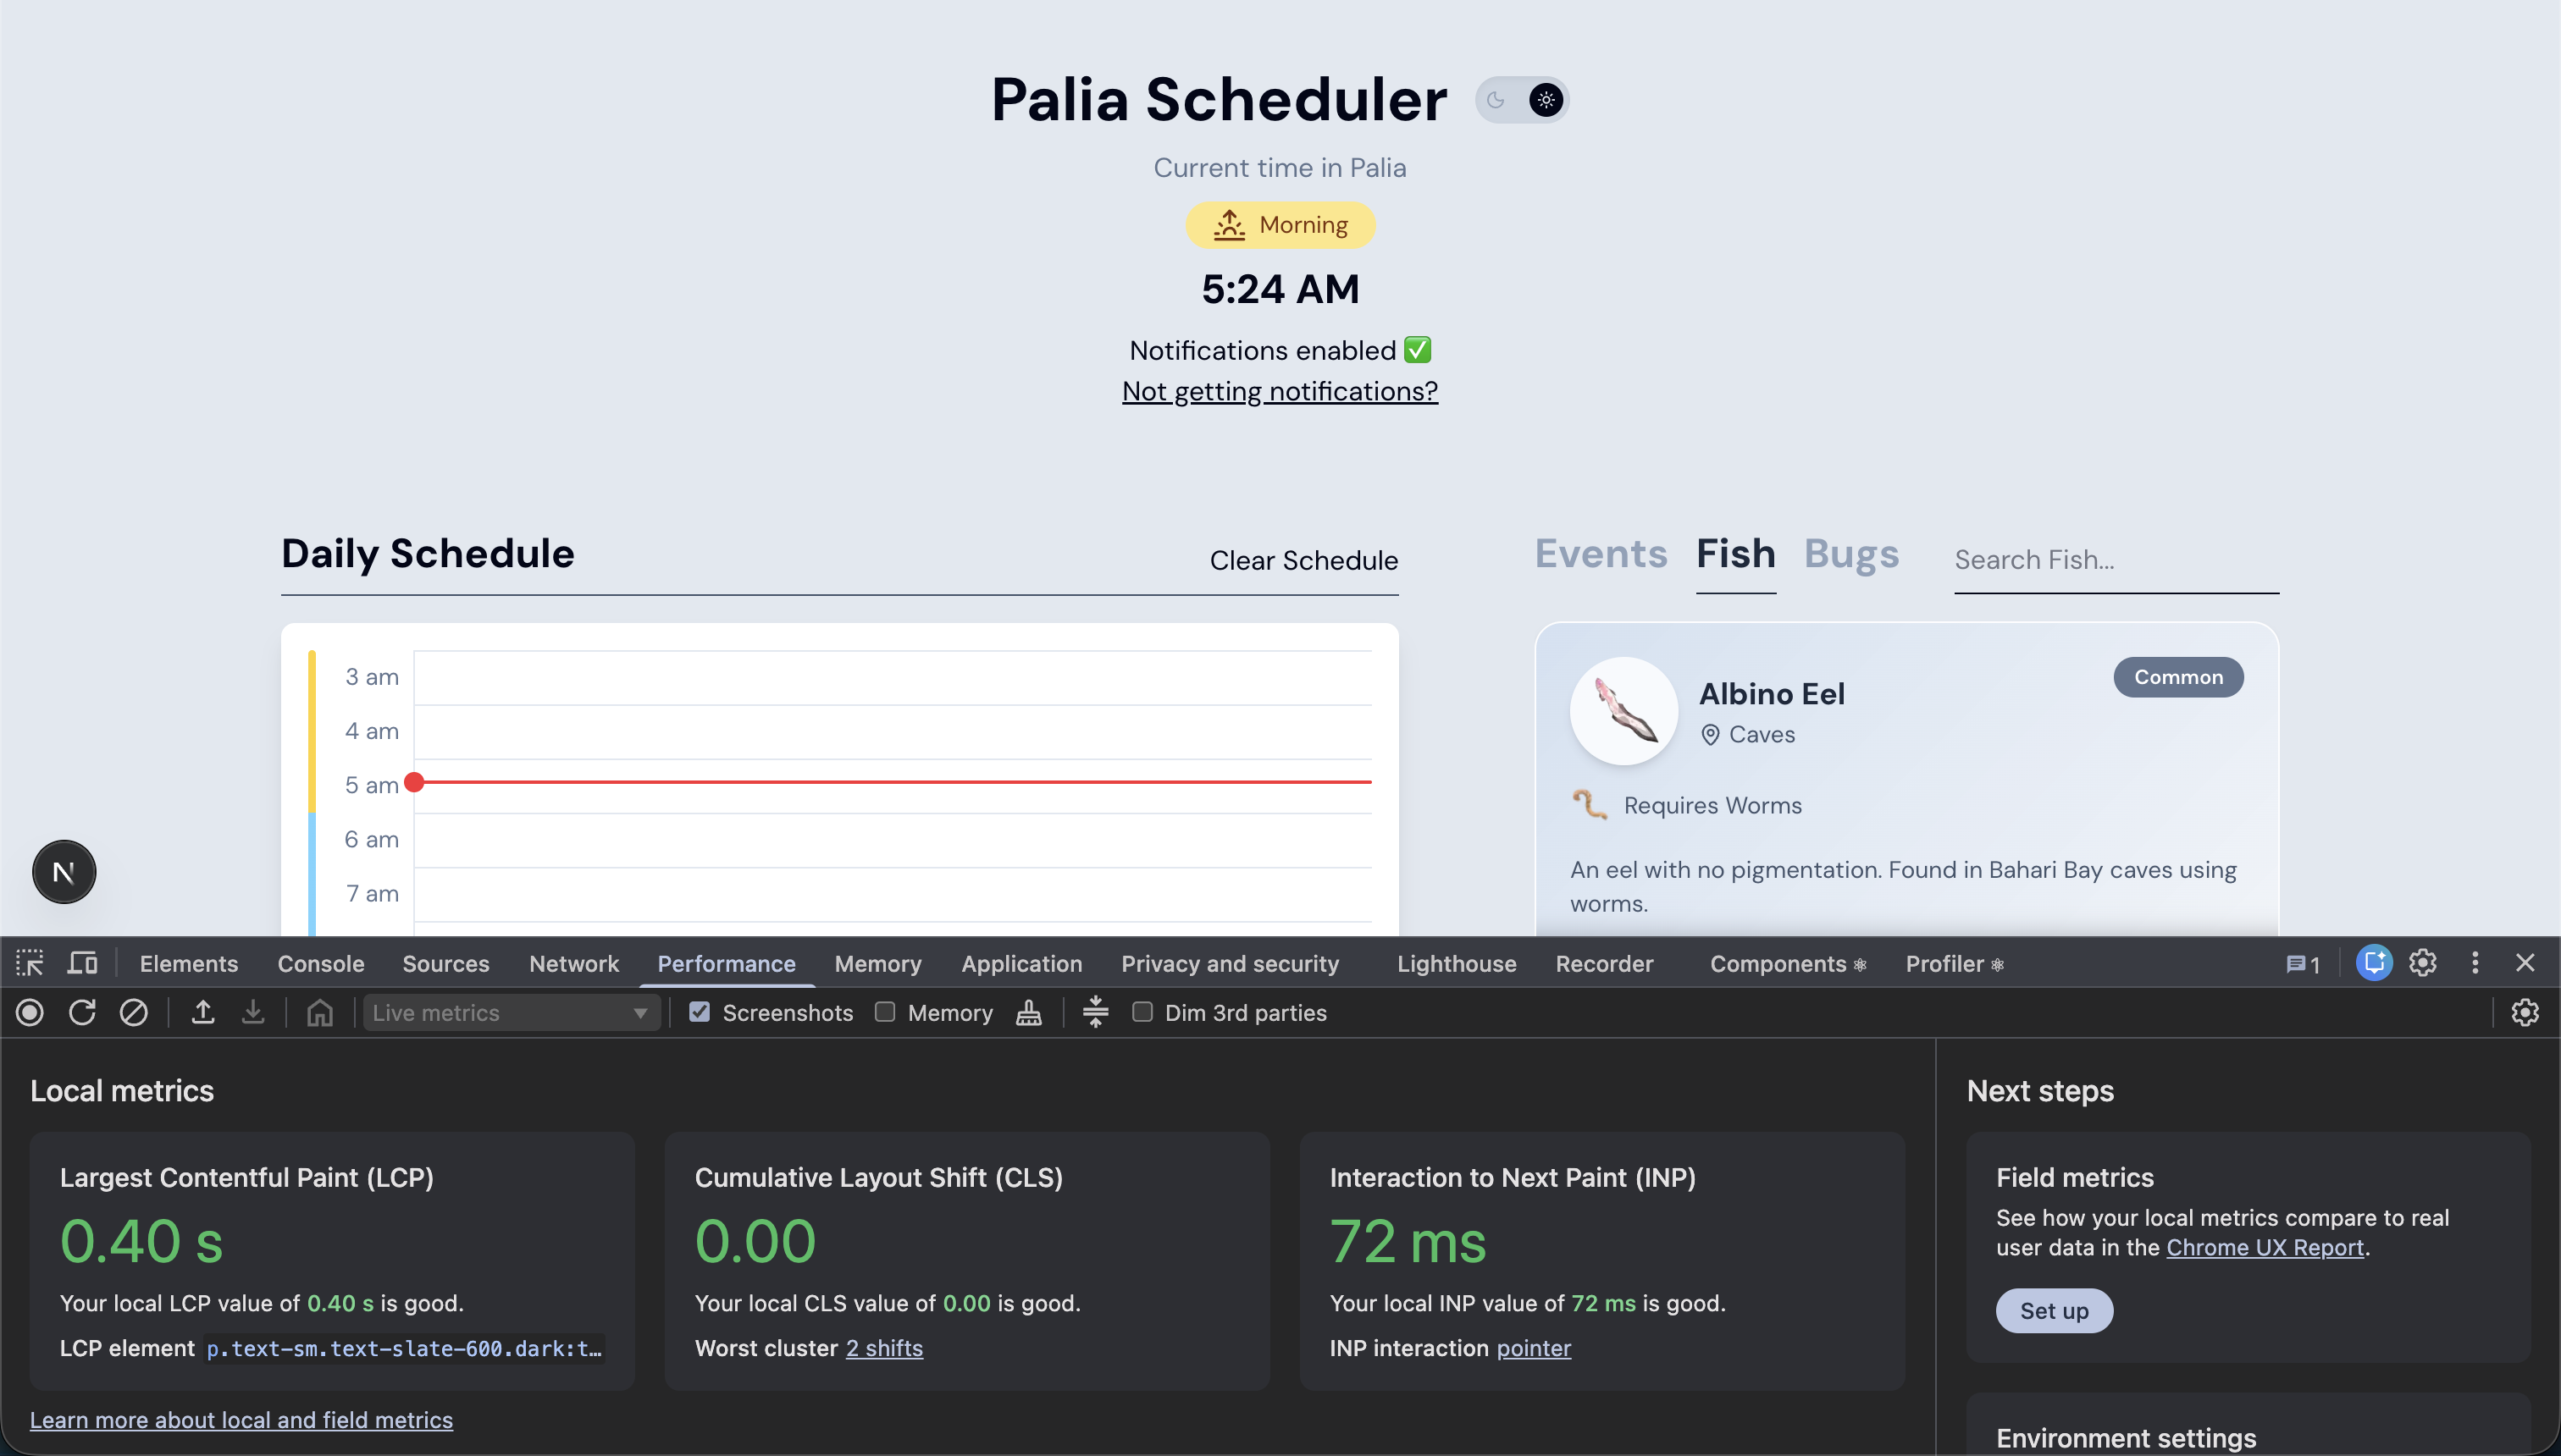The width and height of the screenshot is (2561, 1456).
Task: Toggle device toolbar emulation icon
Action: tap(82, 963)
